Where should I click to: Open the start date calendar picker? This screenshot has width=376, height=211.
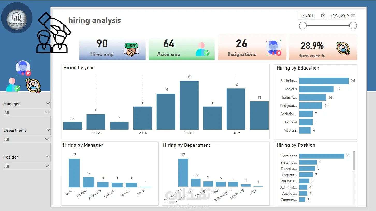[323, 16]
